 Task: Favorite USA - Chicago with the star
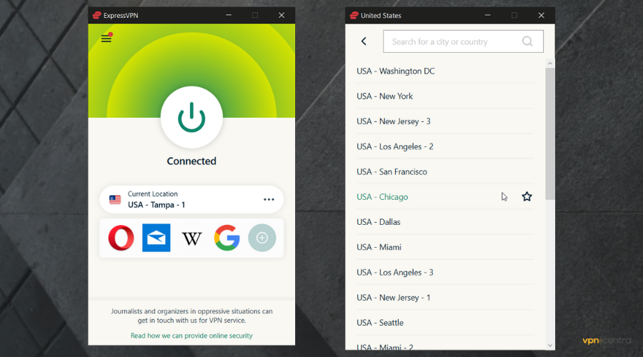(x=527, y=197)
